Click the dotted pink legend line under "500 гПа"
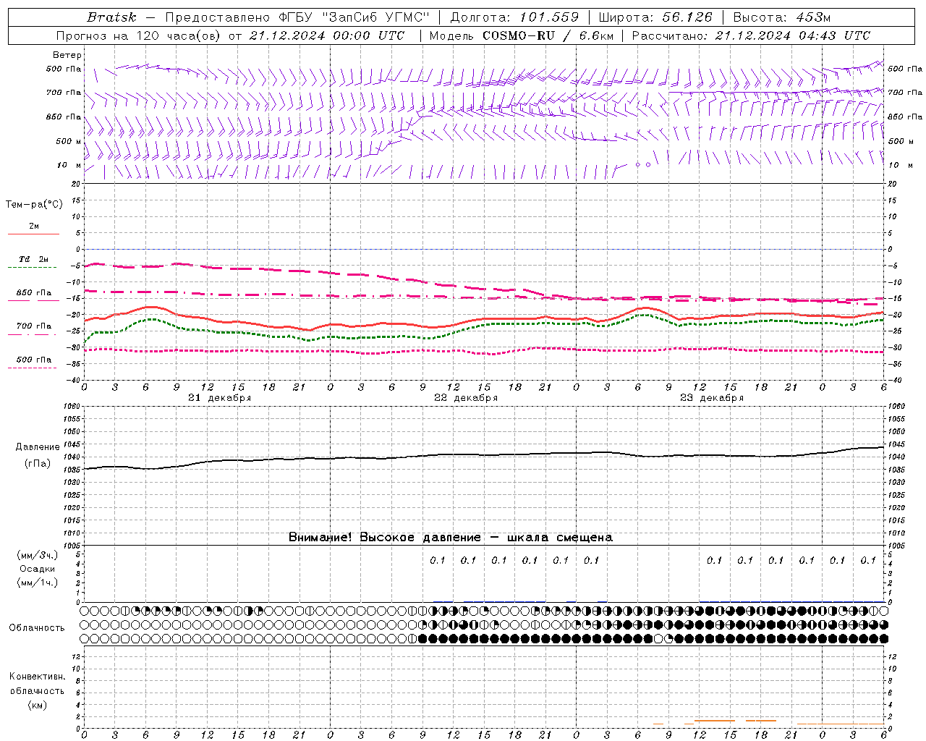The height and width of the screenshot is (741, 926). click(x=32, y=368)
